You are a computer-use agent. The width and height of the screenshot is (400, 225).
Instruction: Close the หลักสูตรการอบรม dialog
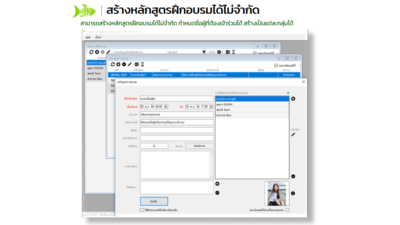coord(303,82)
